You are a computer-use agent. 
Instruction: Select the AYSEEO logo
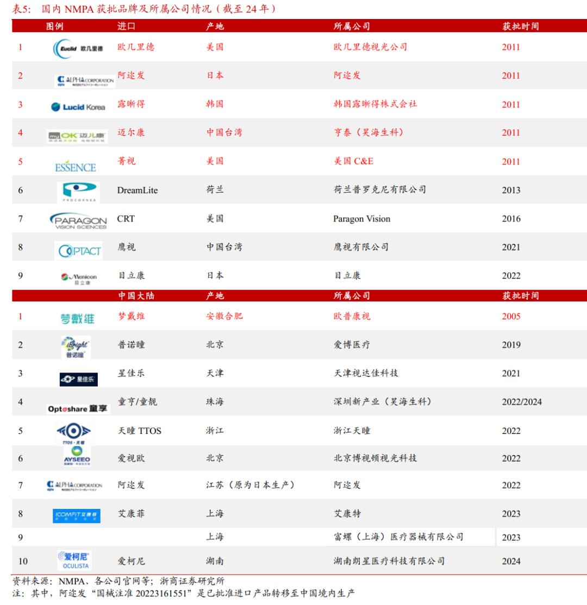pos(77,456)
